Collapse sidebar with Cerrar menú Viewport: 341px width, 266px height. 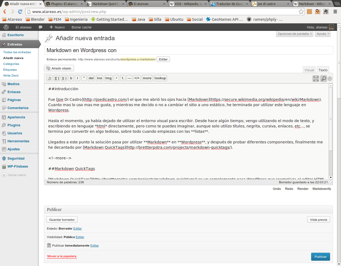click(x=14, y=175)
